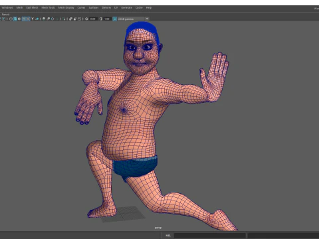Open the Curves menu
The image size is (319, 239).
(x=81, y=8)
